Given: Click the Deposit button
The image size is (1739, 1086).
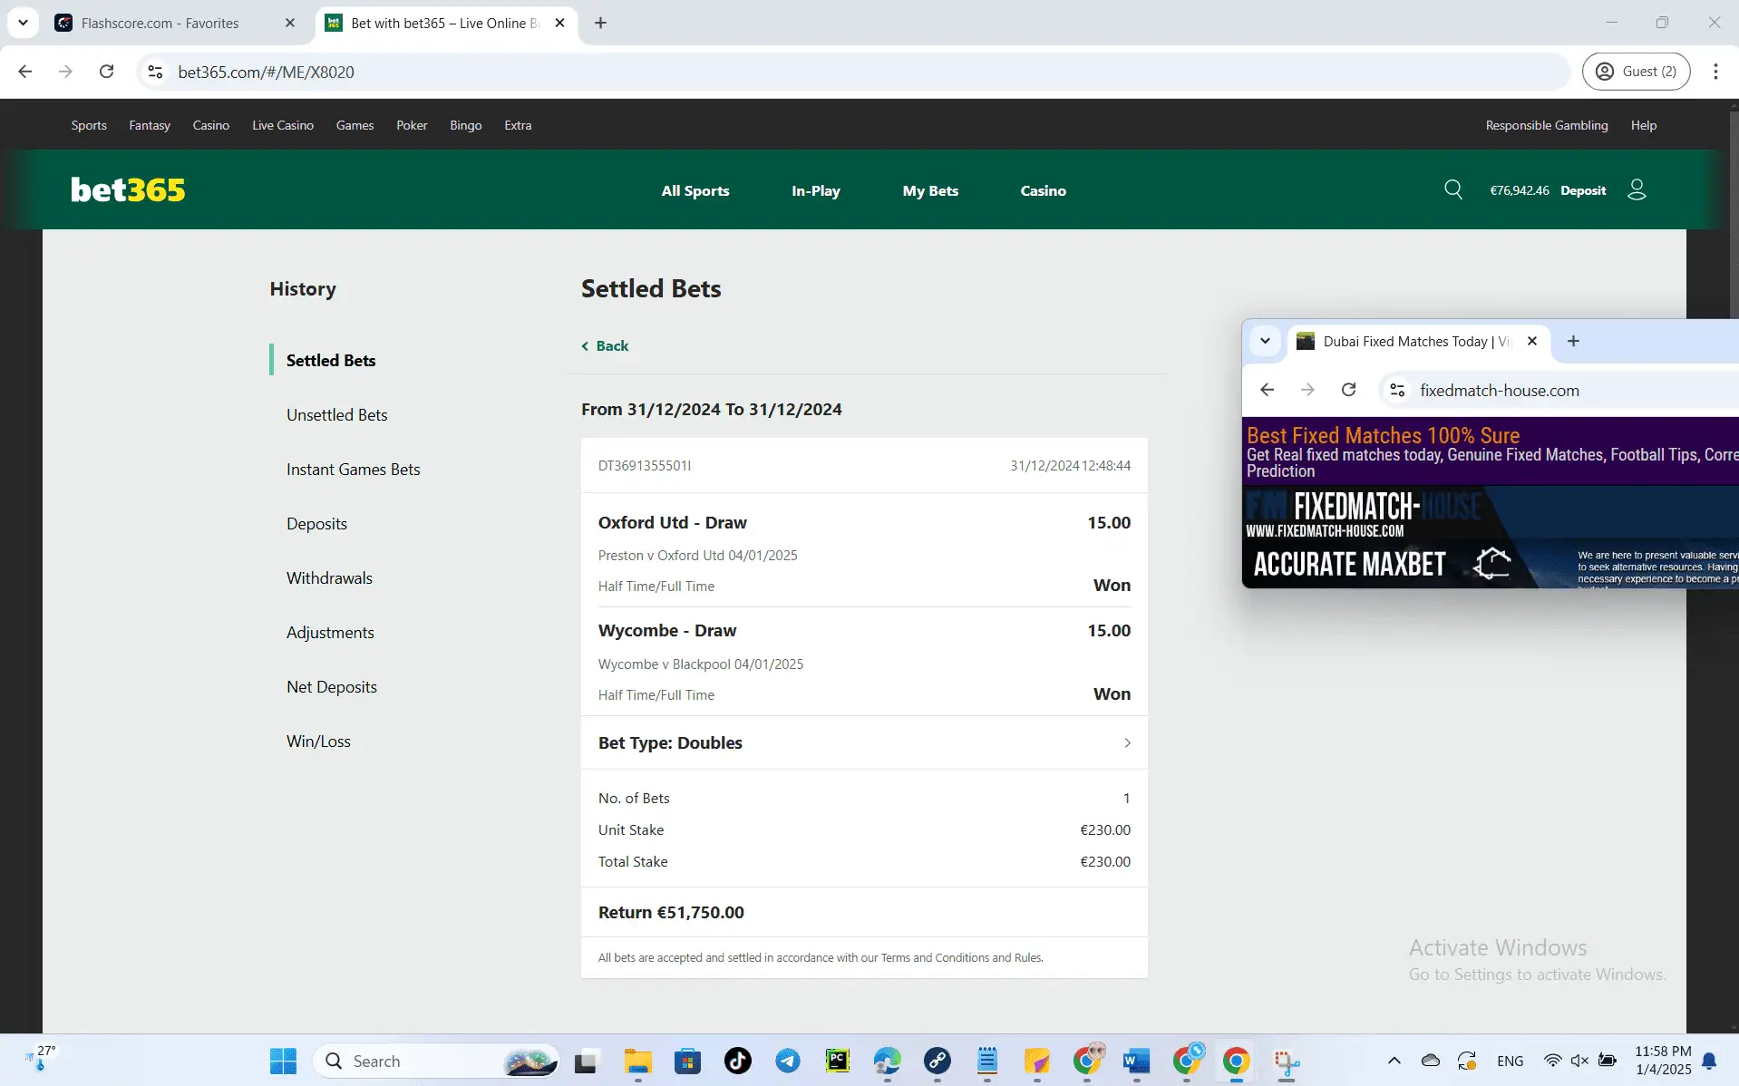Looking at the screenshot, I should [x=1583, y=190].
